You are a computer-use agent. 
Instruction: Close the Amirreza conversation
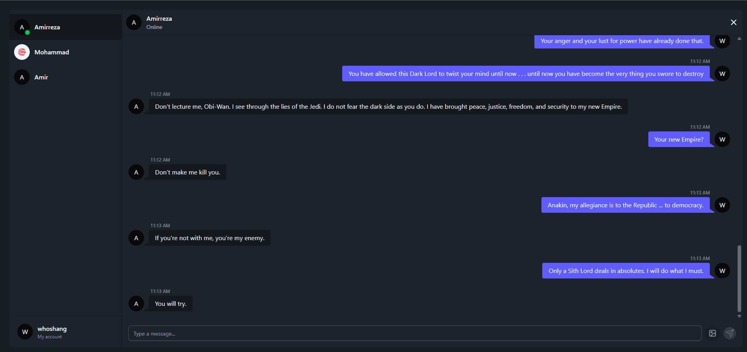[734, 22]
